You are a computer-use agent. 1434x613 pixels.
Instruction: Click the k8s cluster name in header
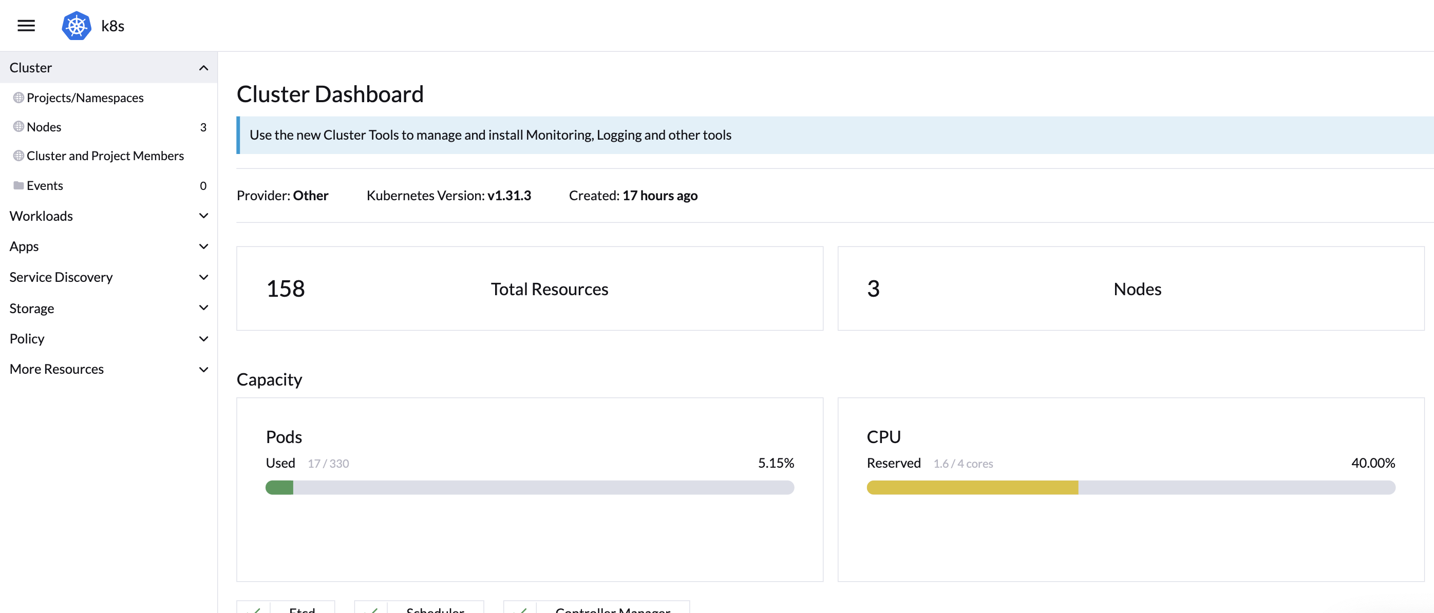tap(112, 26)
